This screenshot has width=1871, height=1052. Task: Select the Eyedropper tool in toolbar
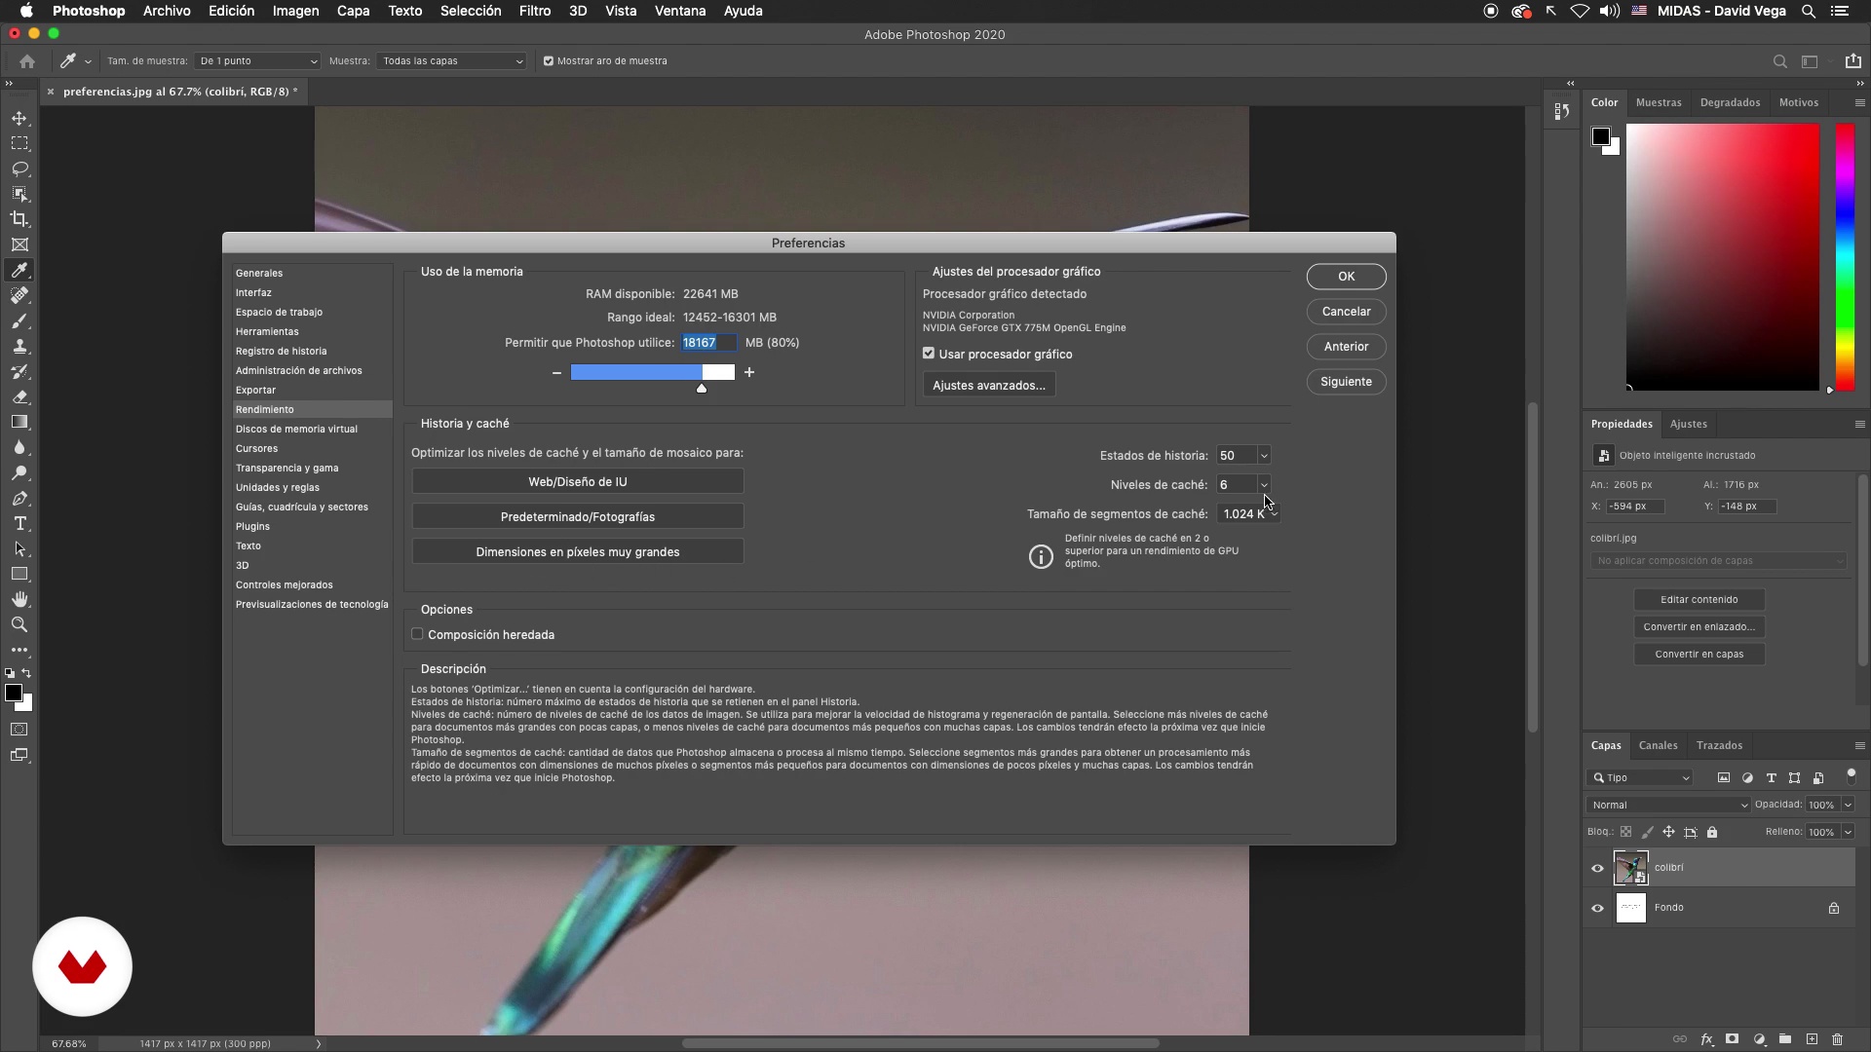(x=19, y=270)
